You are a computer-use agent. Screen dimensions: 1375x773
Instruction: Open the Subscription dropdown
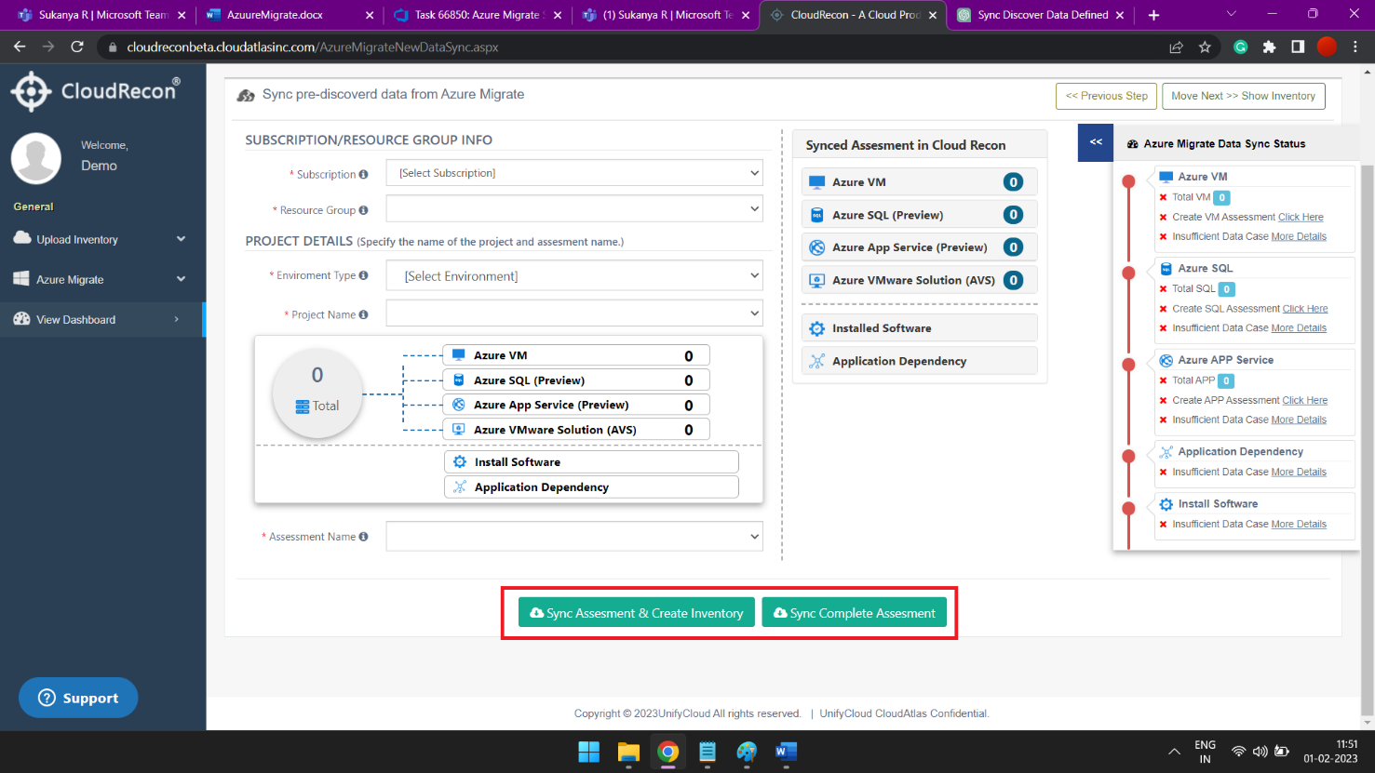(x=574, y=173)
